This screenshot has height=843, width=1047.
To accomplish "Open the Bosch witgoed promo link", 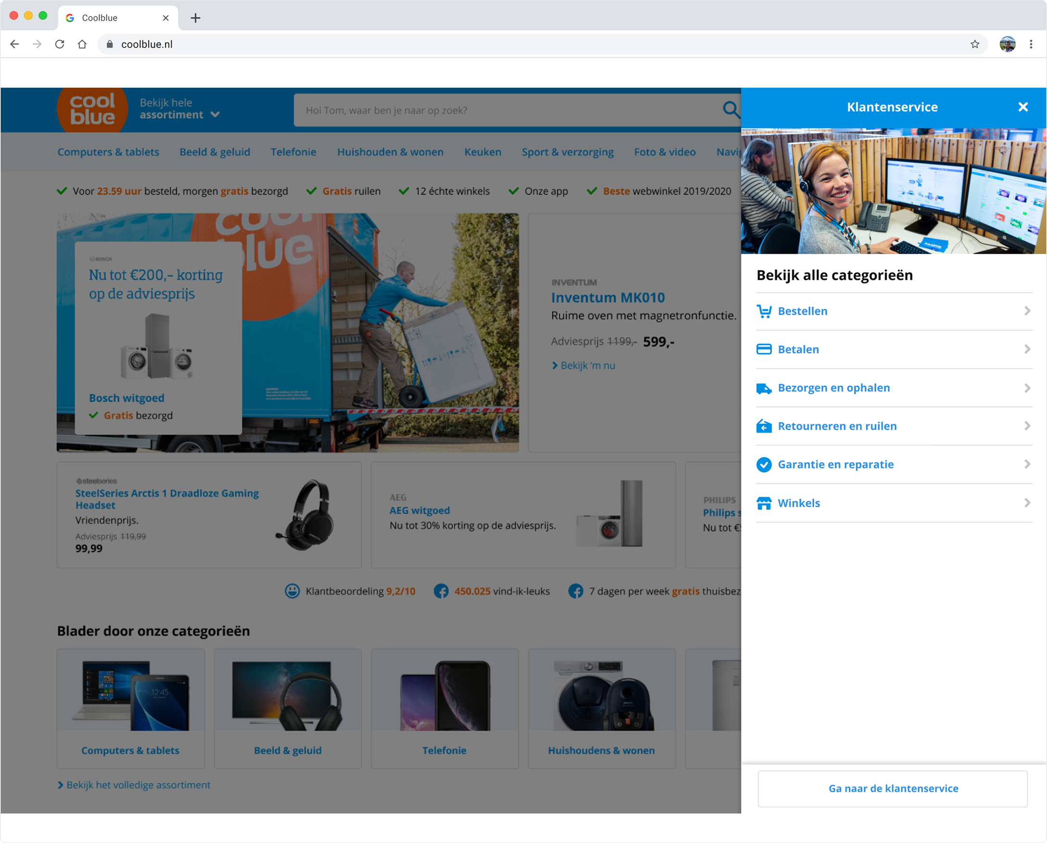I will [126, 398].
